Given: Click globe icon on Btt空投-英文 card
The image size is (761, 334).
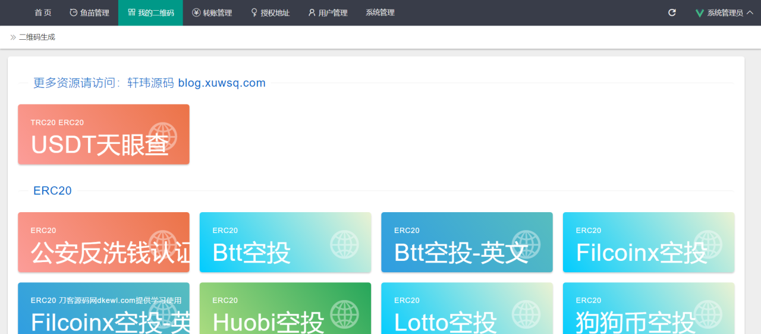Looking at the screenshot, I should point(526,244).
